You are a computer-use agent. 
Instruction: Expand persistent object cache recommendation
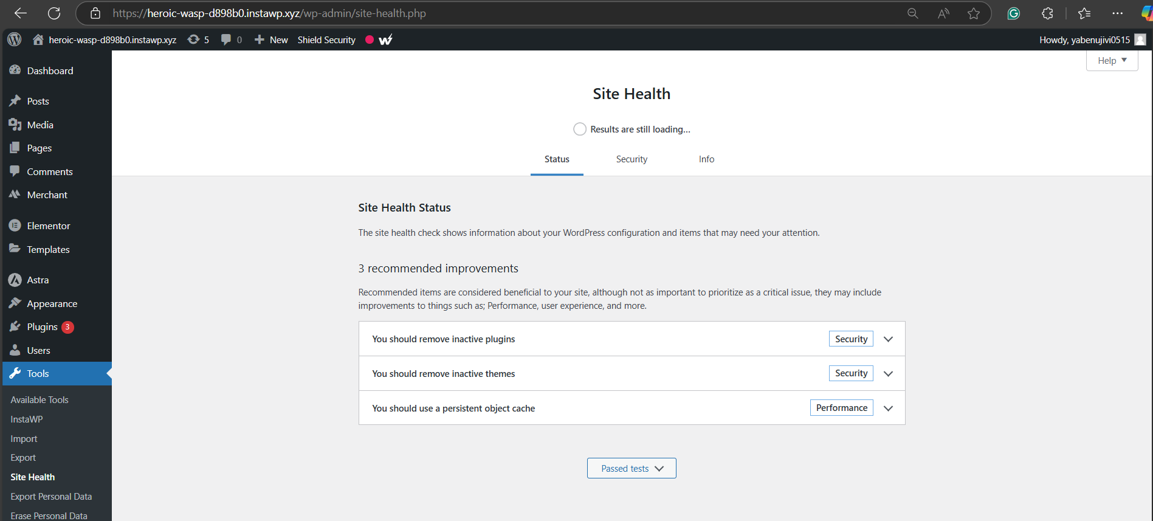click(x=632, y=408)
